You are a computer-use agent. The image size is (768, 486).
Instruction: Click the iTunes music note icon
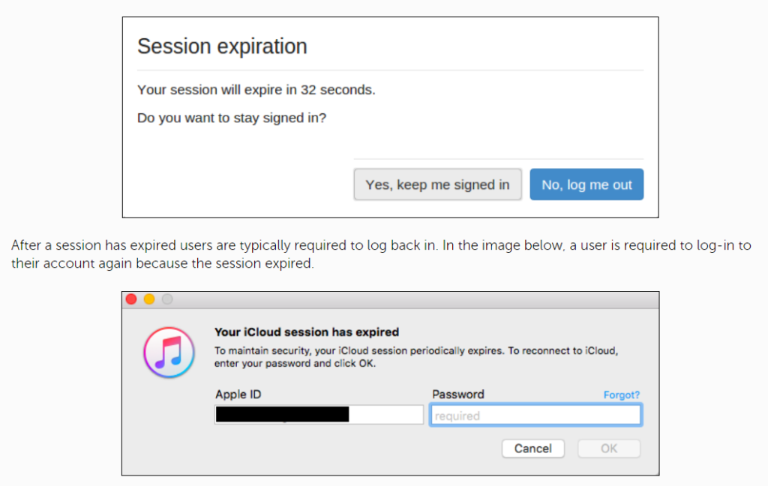pyautogui.click(x=169, y=352)
